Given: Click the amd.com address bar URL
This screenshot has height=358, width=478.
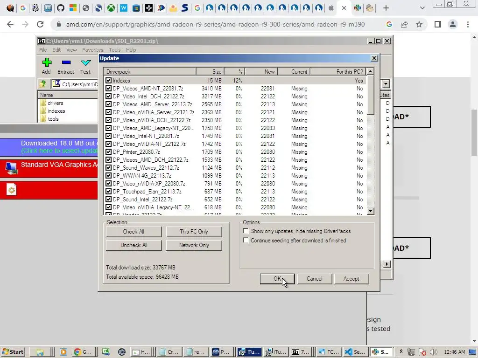Looking at the screenshot, I should (x=215, y=24).
